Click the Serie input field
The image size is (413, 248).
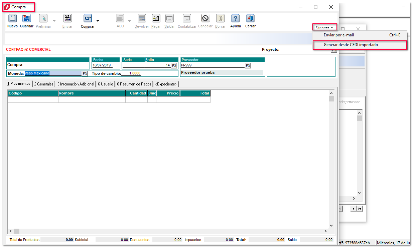tap(133, 65)
